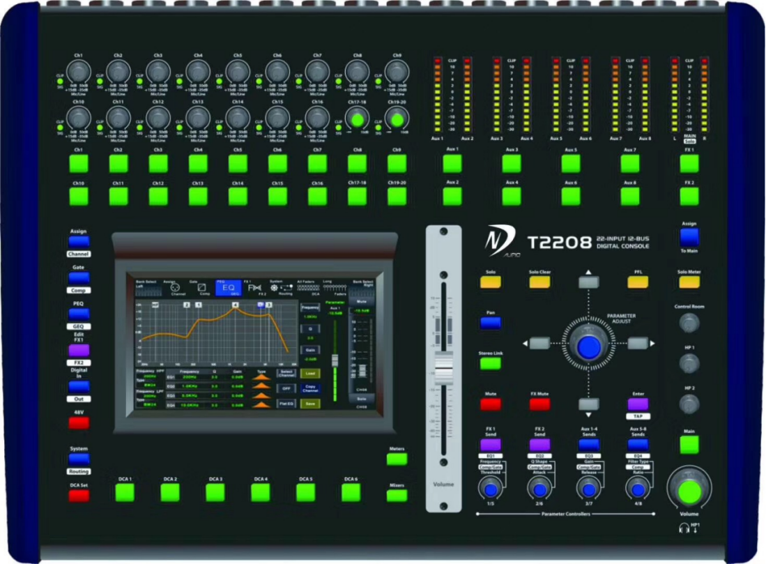Tap the Copy Channel button
Image resolution: width=766 pixels, height=564 pixels.
click(x=310, y=388)
